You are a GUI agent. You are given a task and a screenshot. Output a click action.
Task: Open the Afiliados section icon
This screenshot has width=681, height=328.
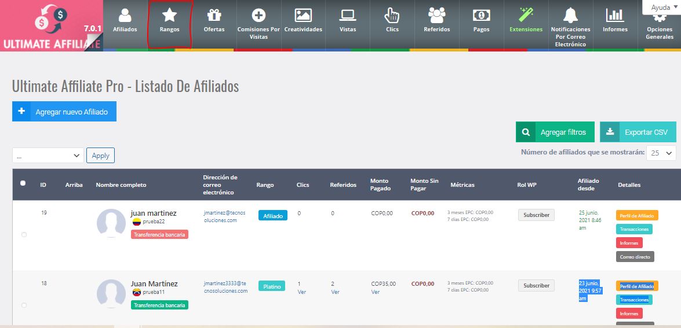(x=125, y=16)
